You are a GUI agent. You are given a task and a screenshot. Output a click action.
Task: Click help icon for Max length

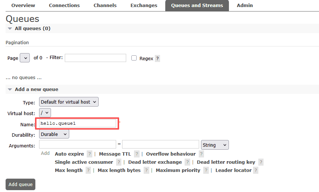tap(88, 170)
